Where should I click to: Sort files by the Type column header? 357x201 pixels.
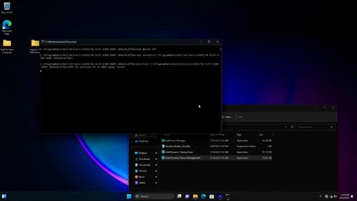[239, 135]
